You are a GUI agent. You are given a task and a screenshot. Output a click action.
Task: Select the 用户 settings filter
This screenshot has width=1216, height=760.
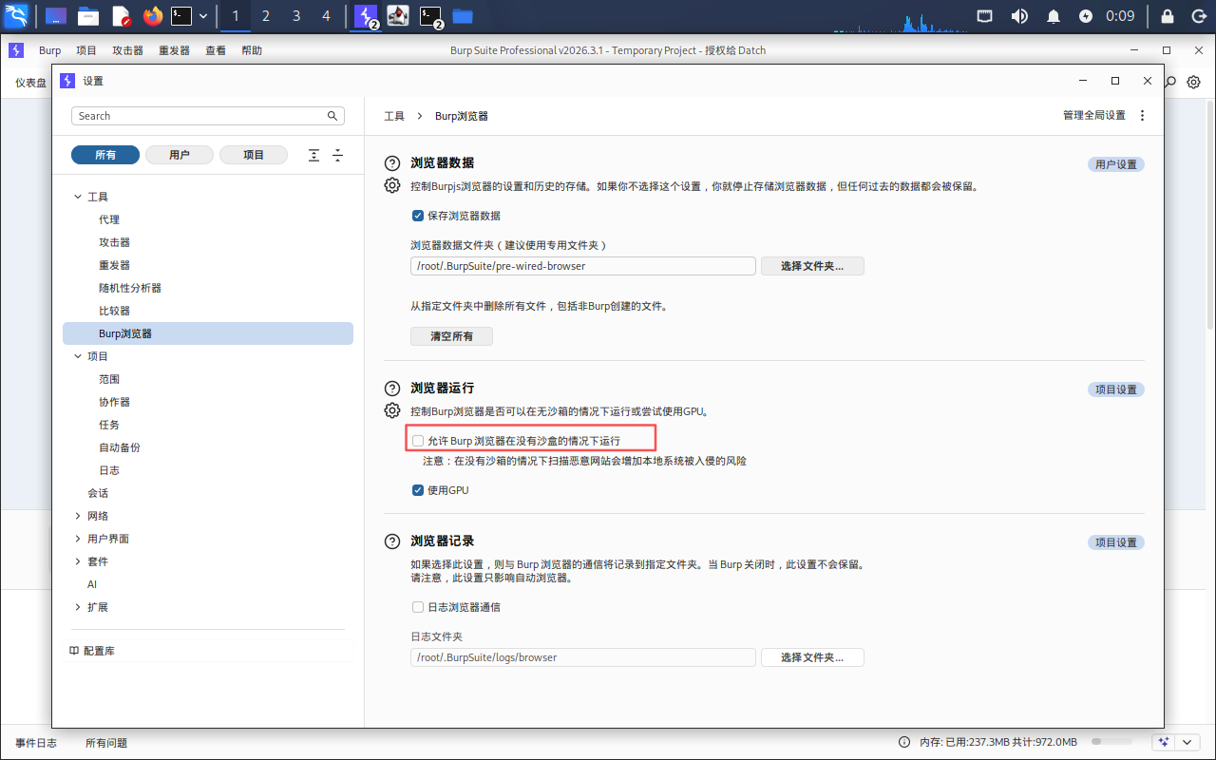[180, 155]
